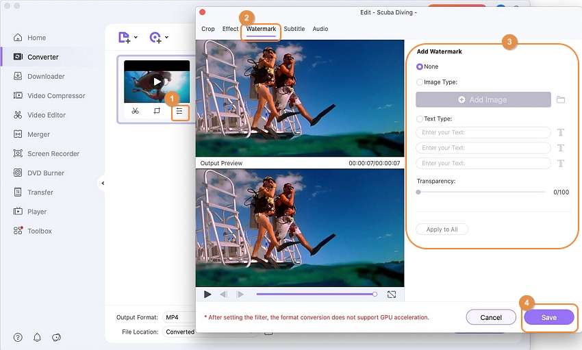Switch to the Crop tab
The height and width of the screenshot is (350, 582).
(208, 29)
